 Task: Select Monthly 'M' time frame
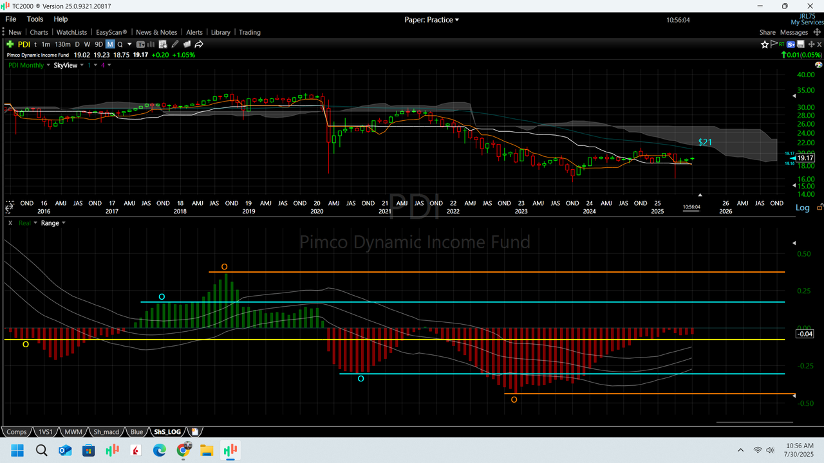pyautogui.click(x=110, y=44)
